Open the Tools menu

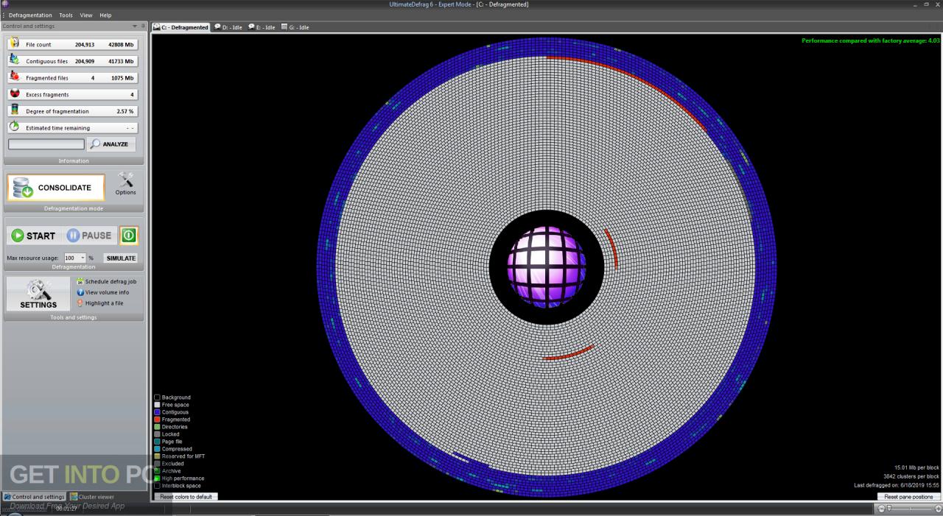pos(66,15)
